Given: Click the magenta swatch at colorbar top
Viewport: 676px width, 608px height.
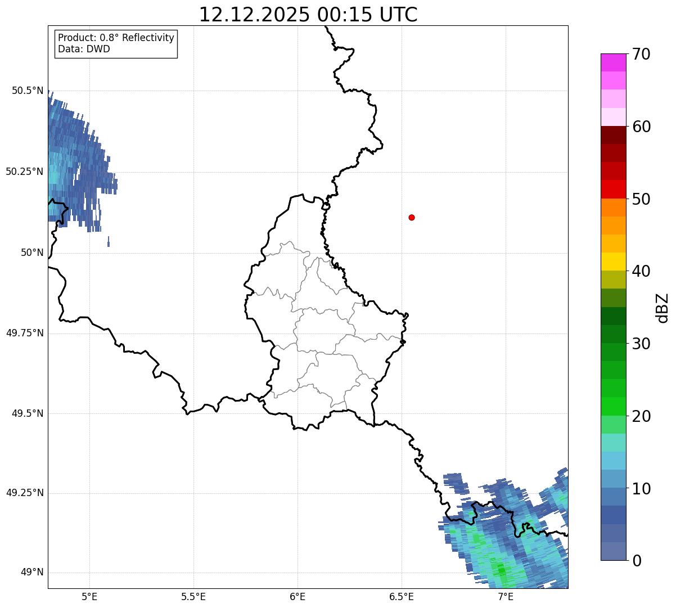Looking at the screenshot, I should (613, 62).
